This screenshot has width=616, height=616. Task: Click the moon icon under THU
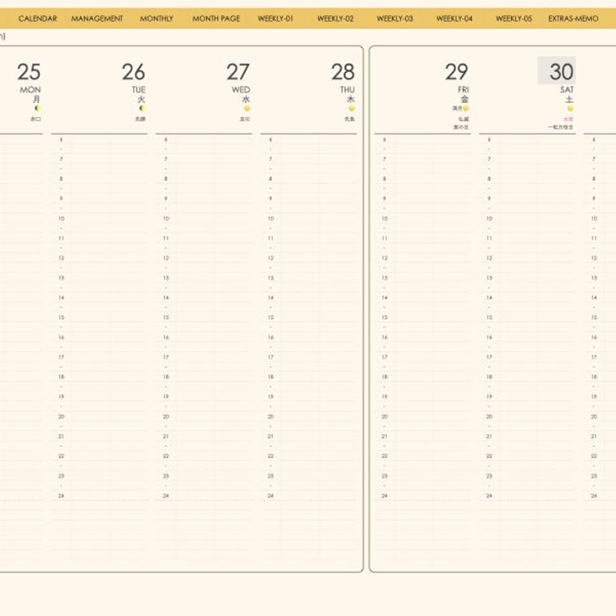pos(352,108)
